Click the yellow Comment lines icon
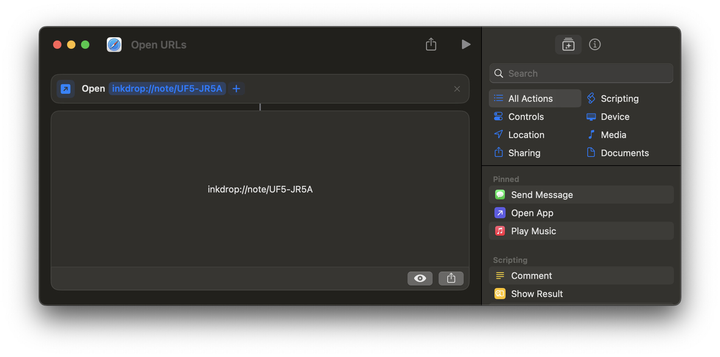Viewport: 720px width, 357px height. (500, 275)
